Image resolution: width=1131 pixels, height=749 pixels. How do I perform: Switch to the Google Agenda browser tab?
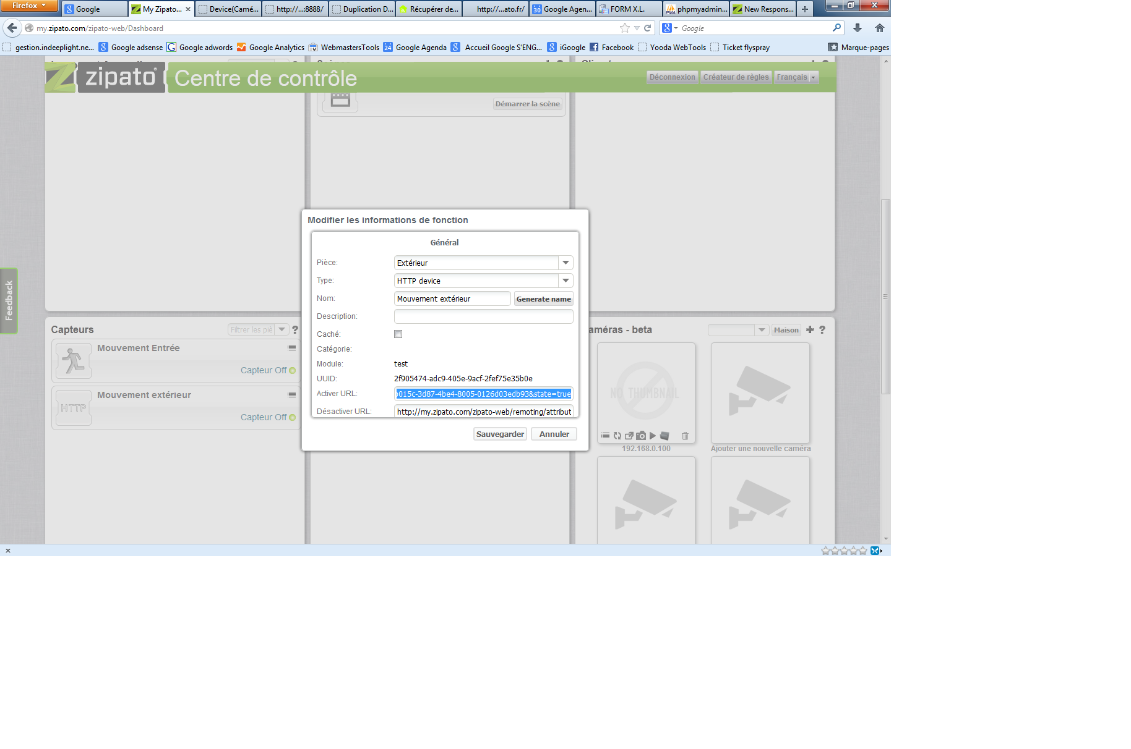pos(562,9)
